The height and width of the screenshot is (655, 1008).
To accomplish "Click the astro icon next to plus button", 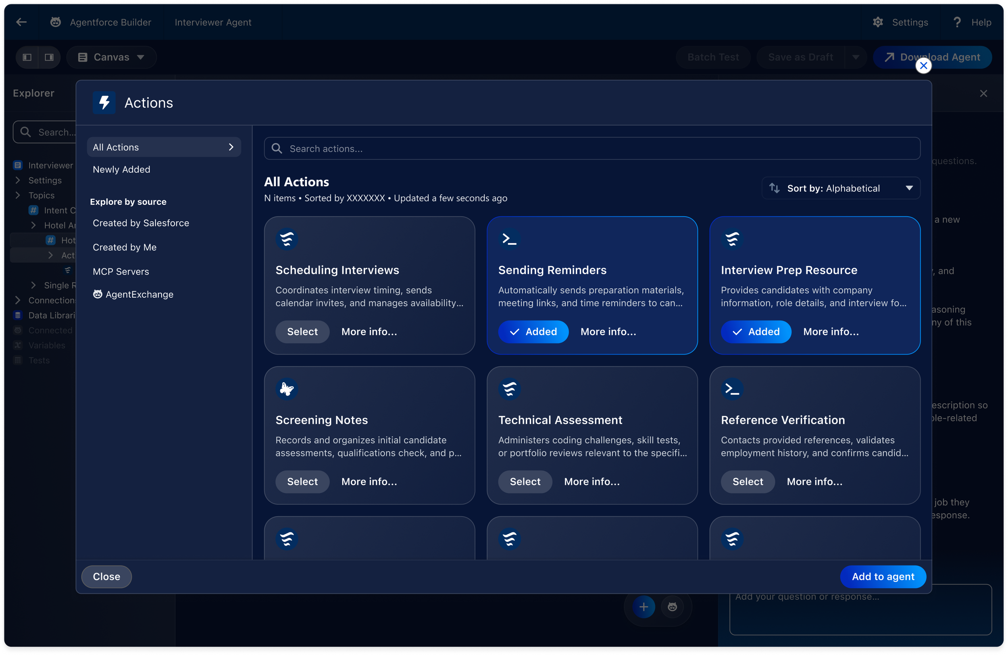I will (672, 607).
